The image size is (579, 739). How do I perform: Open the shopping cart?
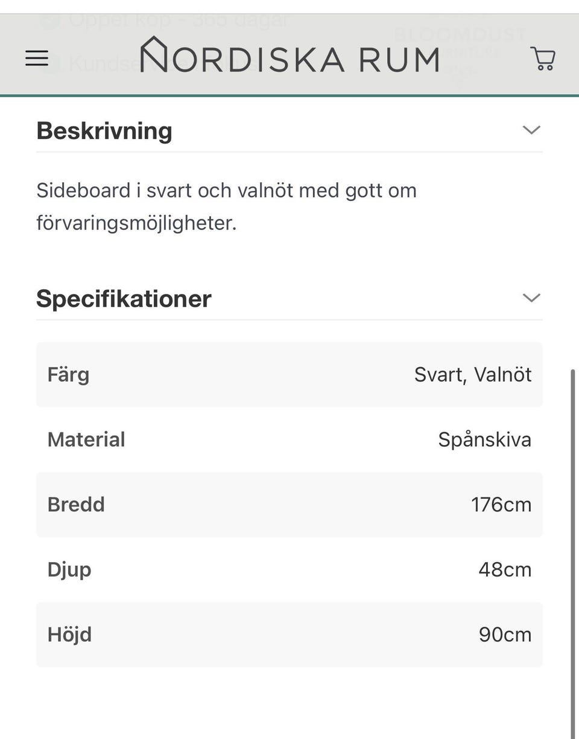[543, 59]
